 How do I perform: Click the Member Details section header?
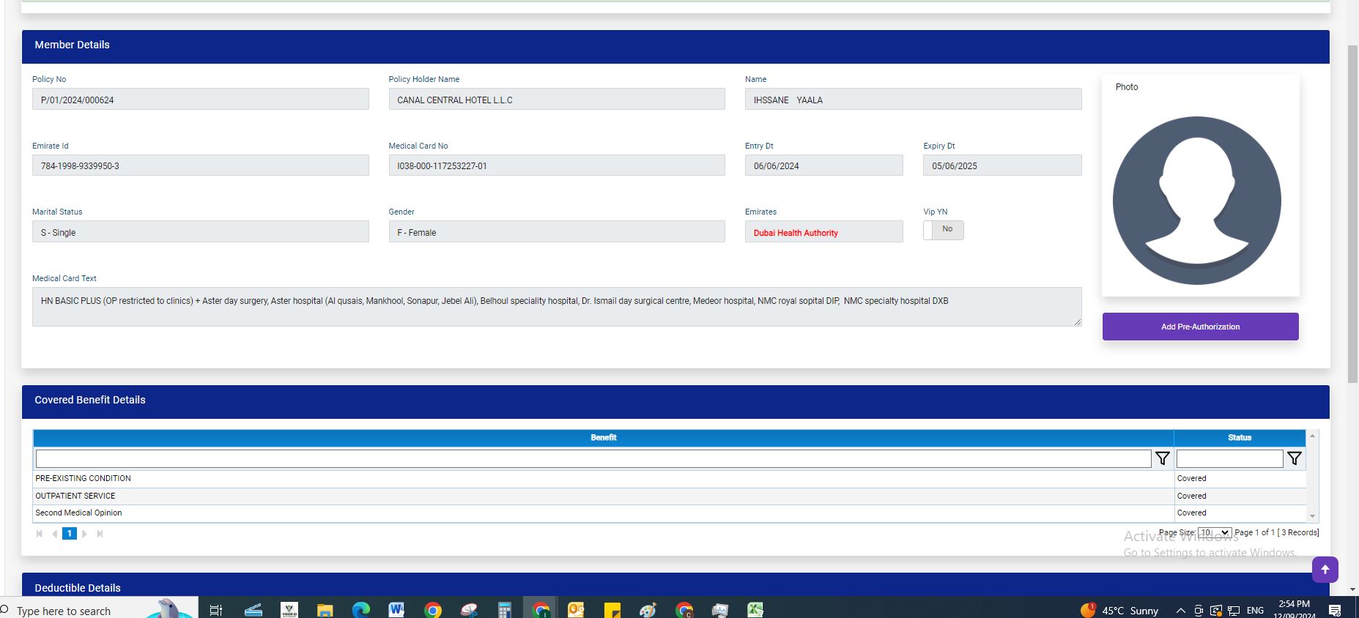[675, 47]
